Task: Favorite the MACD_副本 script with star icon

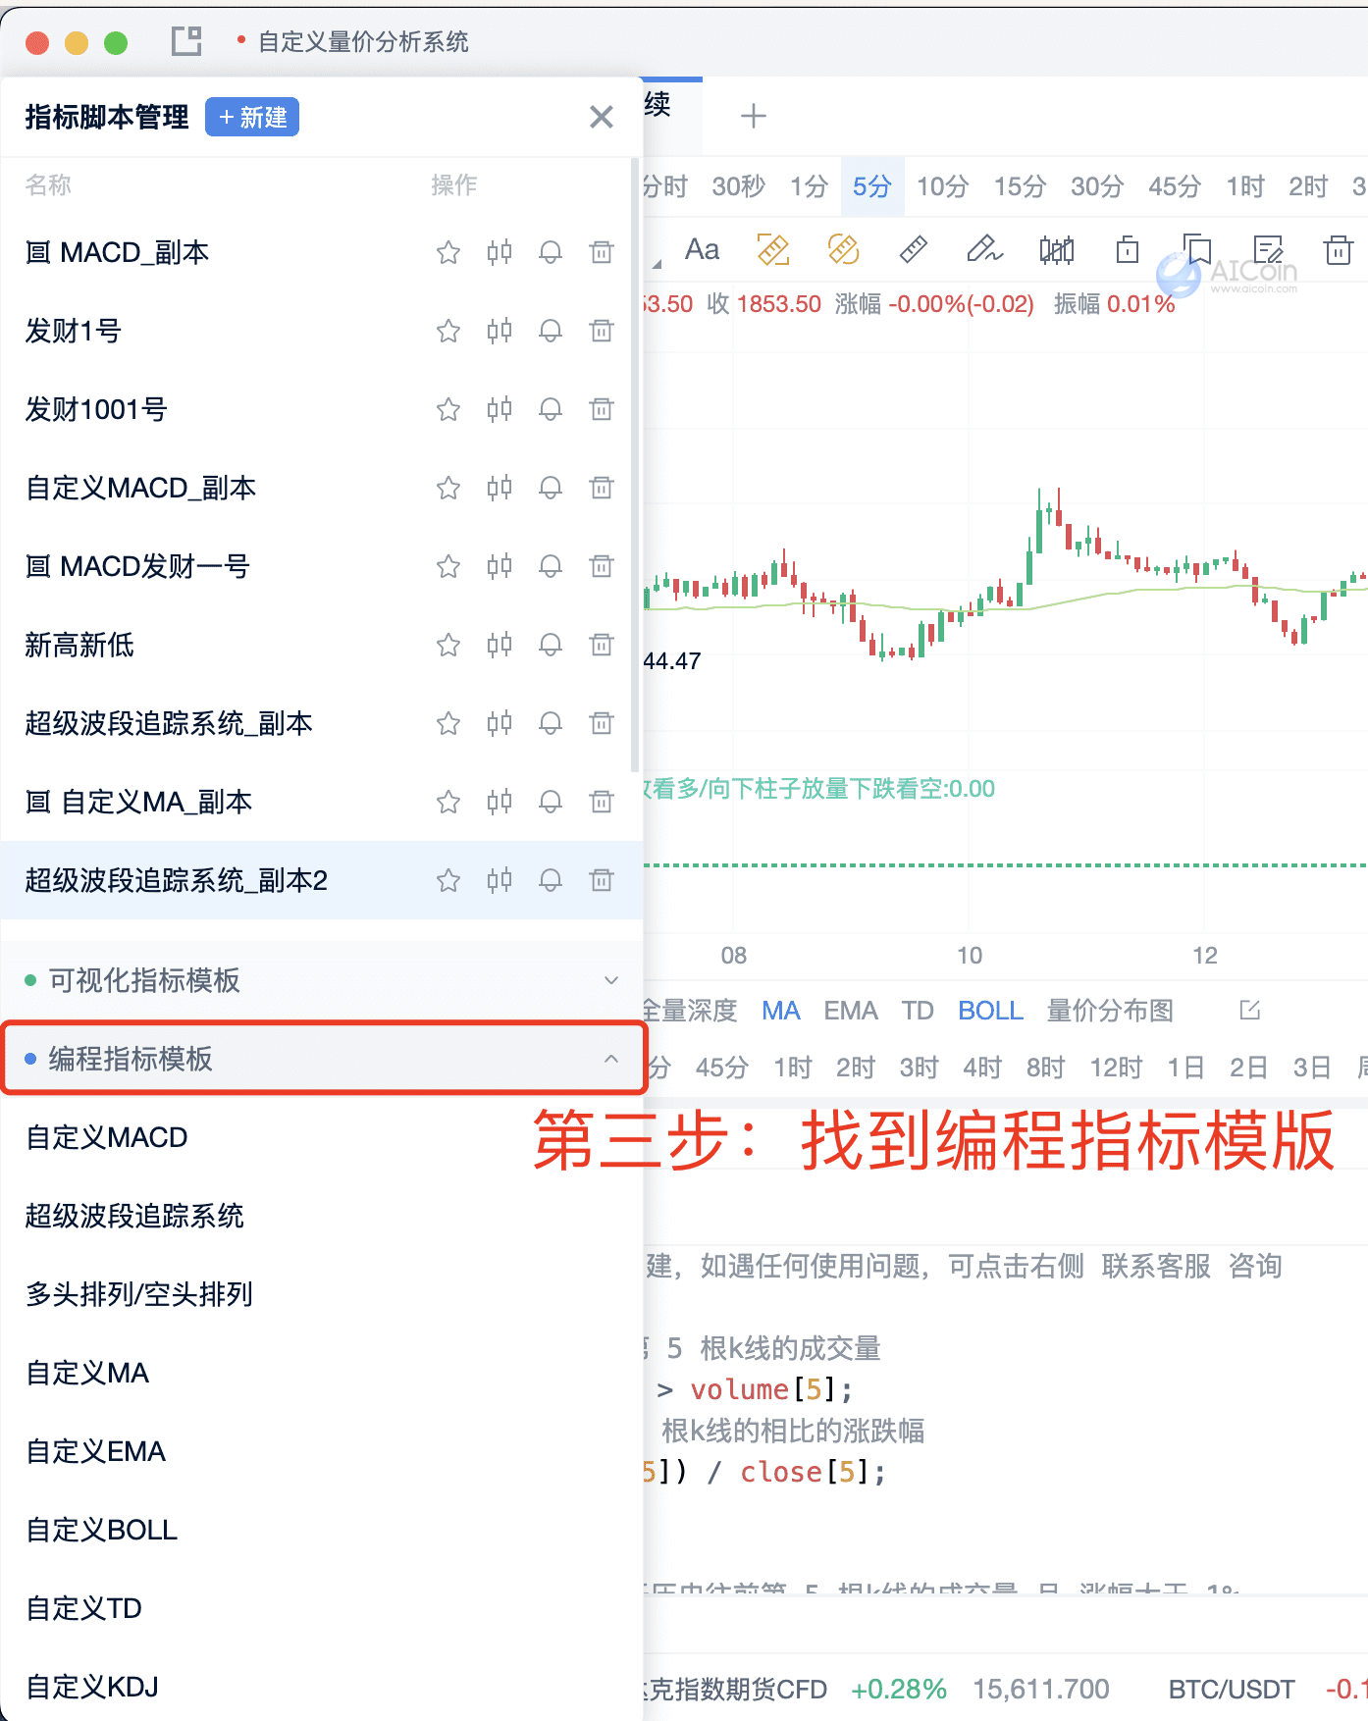Action: [448, 252]
